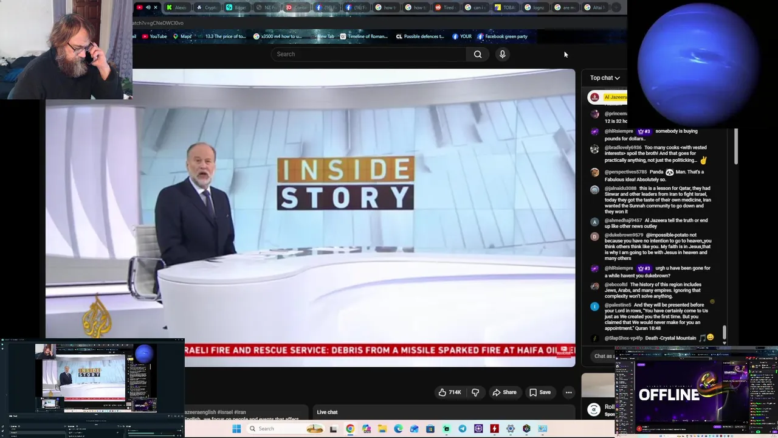Viewport: 778px width, 438px height.
Task: Open a new tab with plus button
Action: 616,7
